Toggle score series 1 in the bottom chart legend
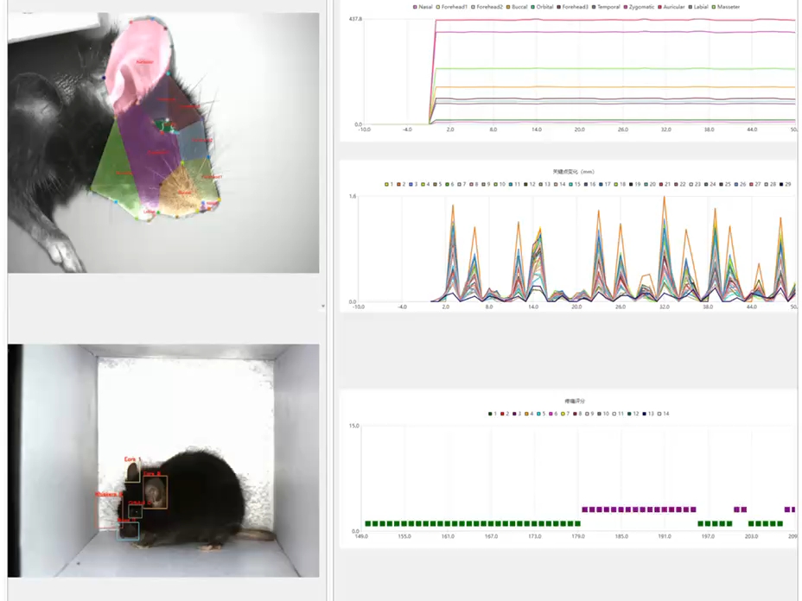 coord(493,414)
